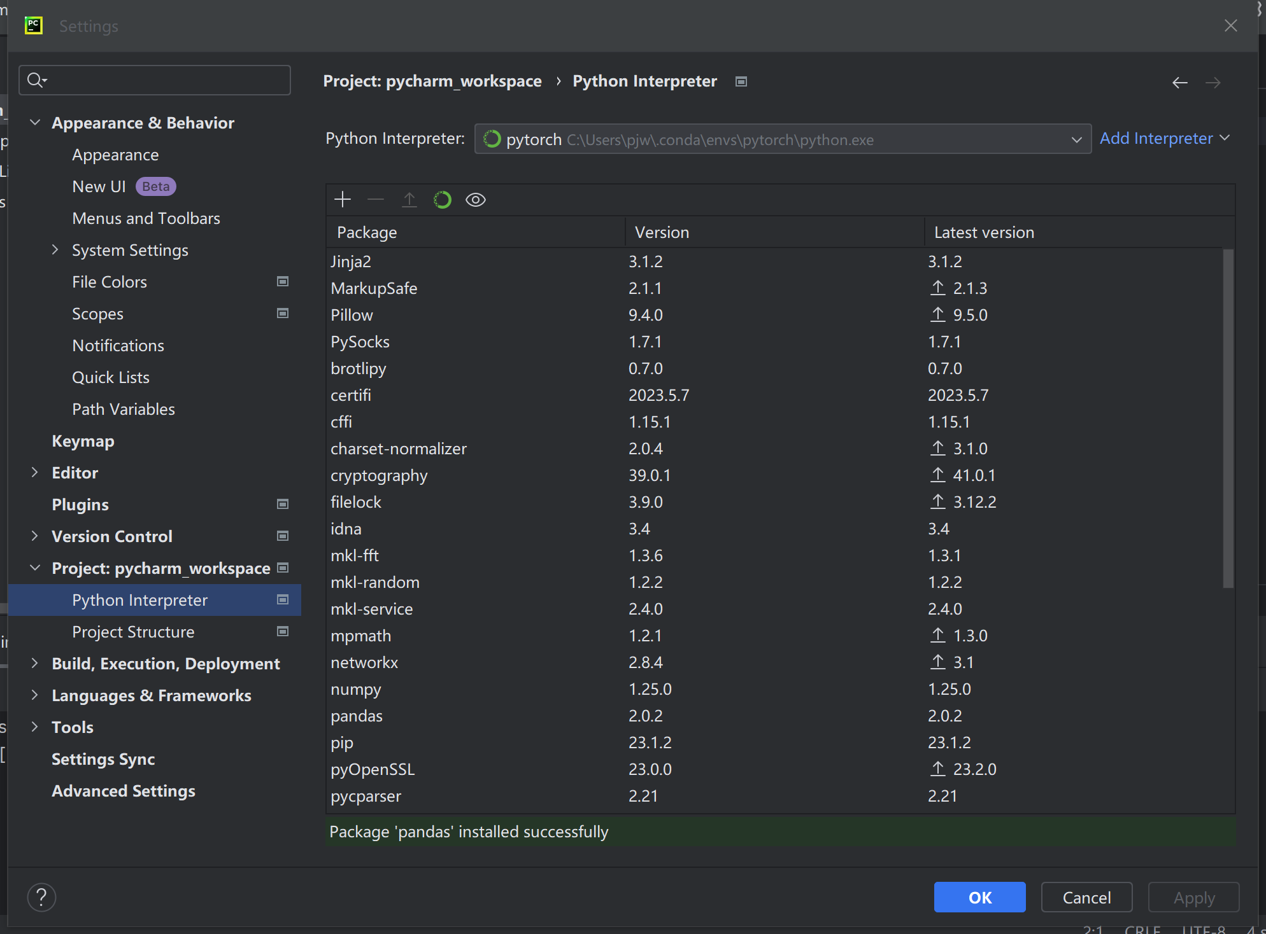
Task: Click the upgrade arrow for charset-normalizer 3.1.0
Action: [x=938, y=448]
